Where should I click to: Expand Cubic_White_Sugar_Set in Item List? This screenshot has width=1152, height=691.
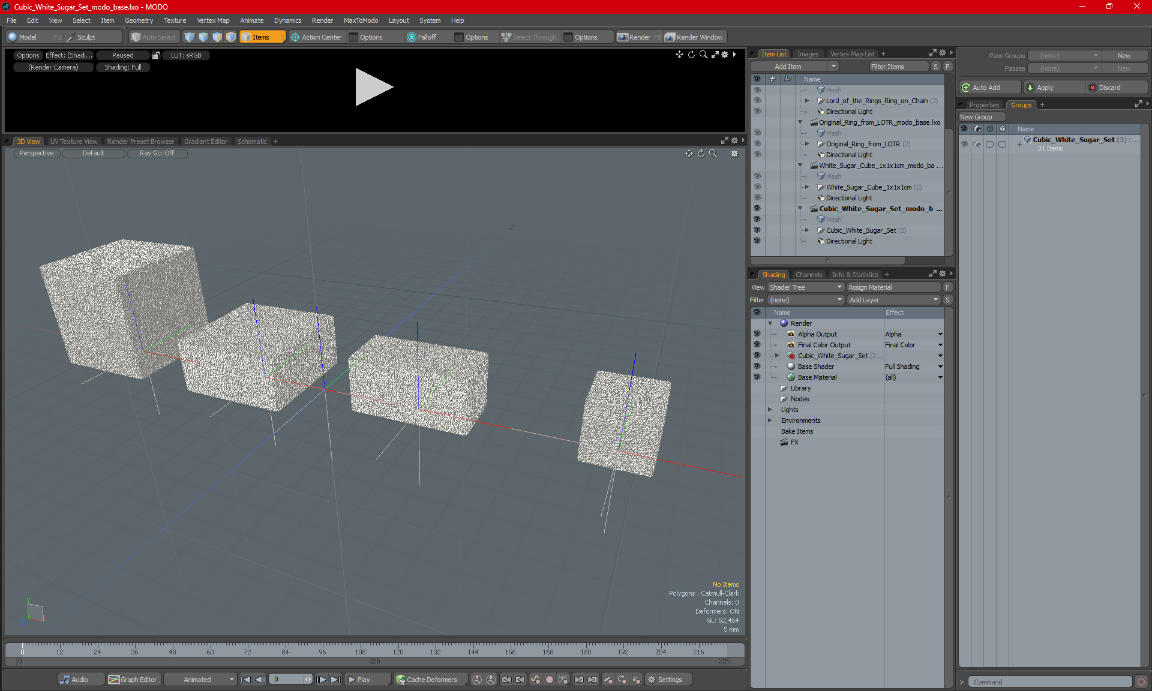(807, 230)
